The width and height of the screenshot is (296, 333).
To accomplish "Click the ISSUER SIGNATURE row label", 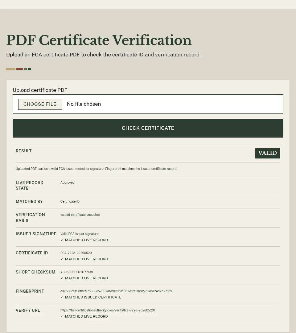I will [36, 234].
